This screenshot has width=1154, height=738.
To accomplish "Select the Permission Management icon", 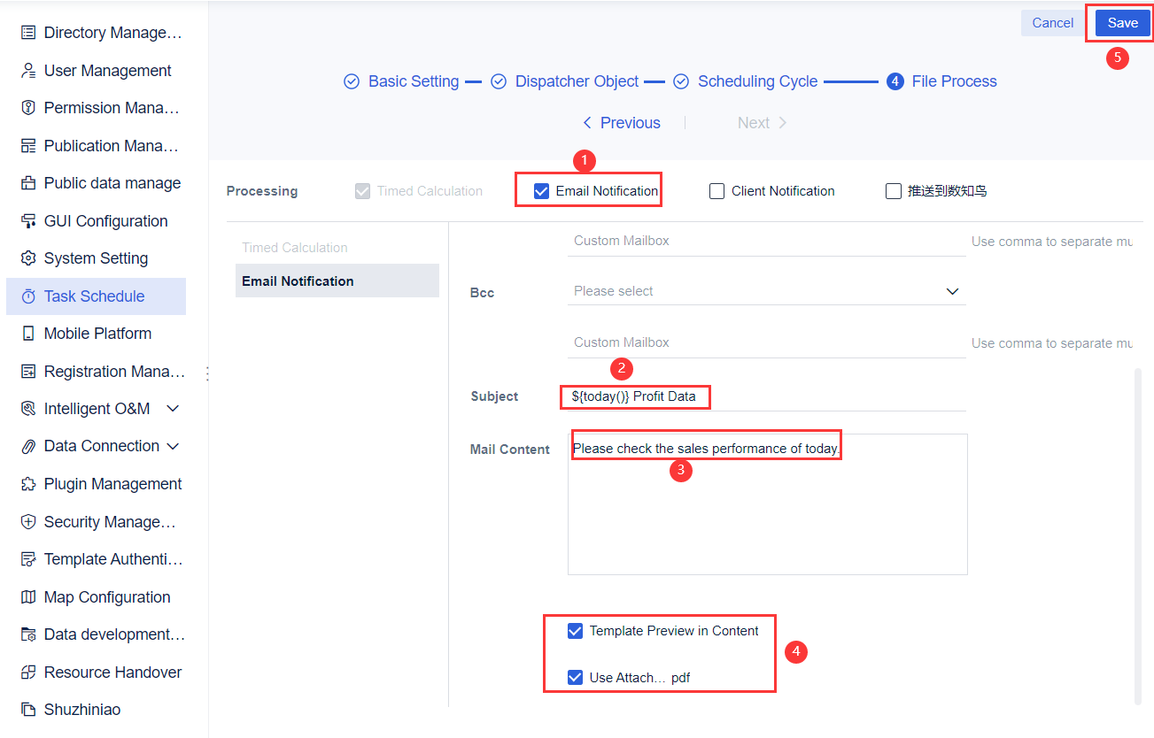I will 27,107.
